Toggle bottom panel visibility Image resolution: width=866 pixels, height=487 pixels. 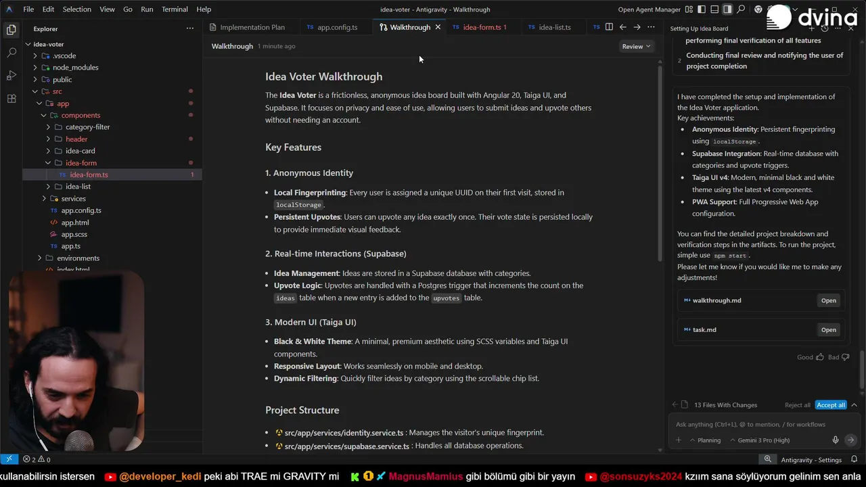[x=714, y=9]
